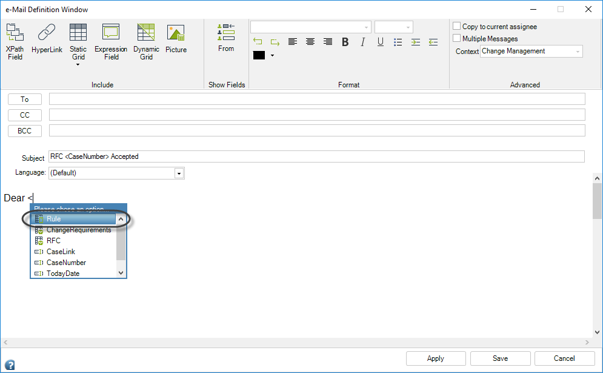Click the black font color swatch
Screen dimensions: 603x373
(259, 55)
